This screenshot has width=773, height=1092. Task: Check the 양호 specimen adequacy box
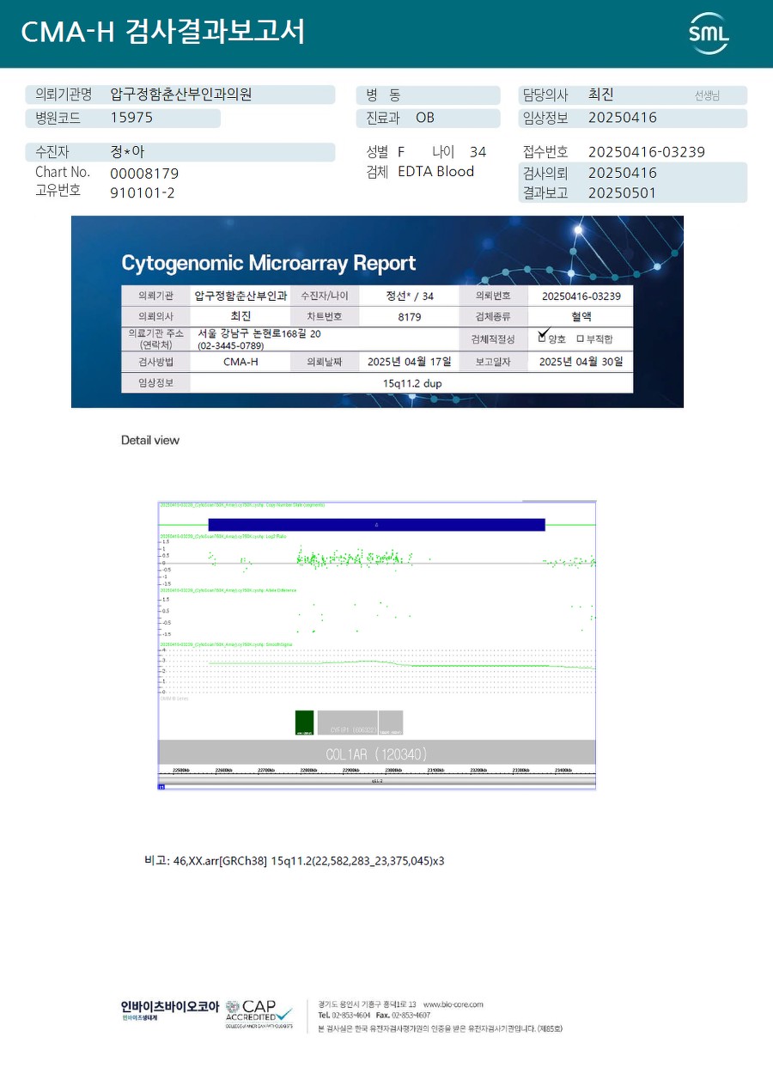(x=542, y=338)
